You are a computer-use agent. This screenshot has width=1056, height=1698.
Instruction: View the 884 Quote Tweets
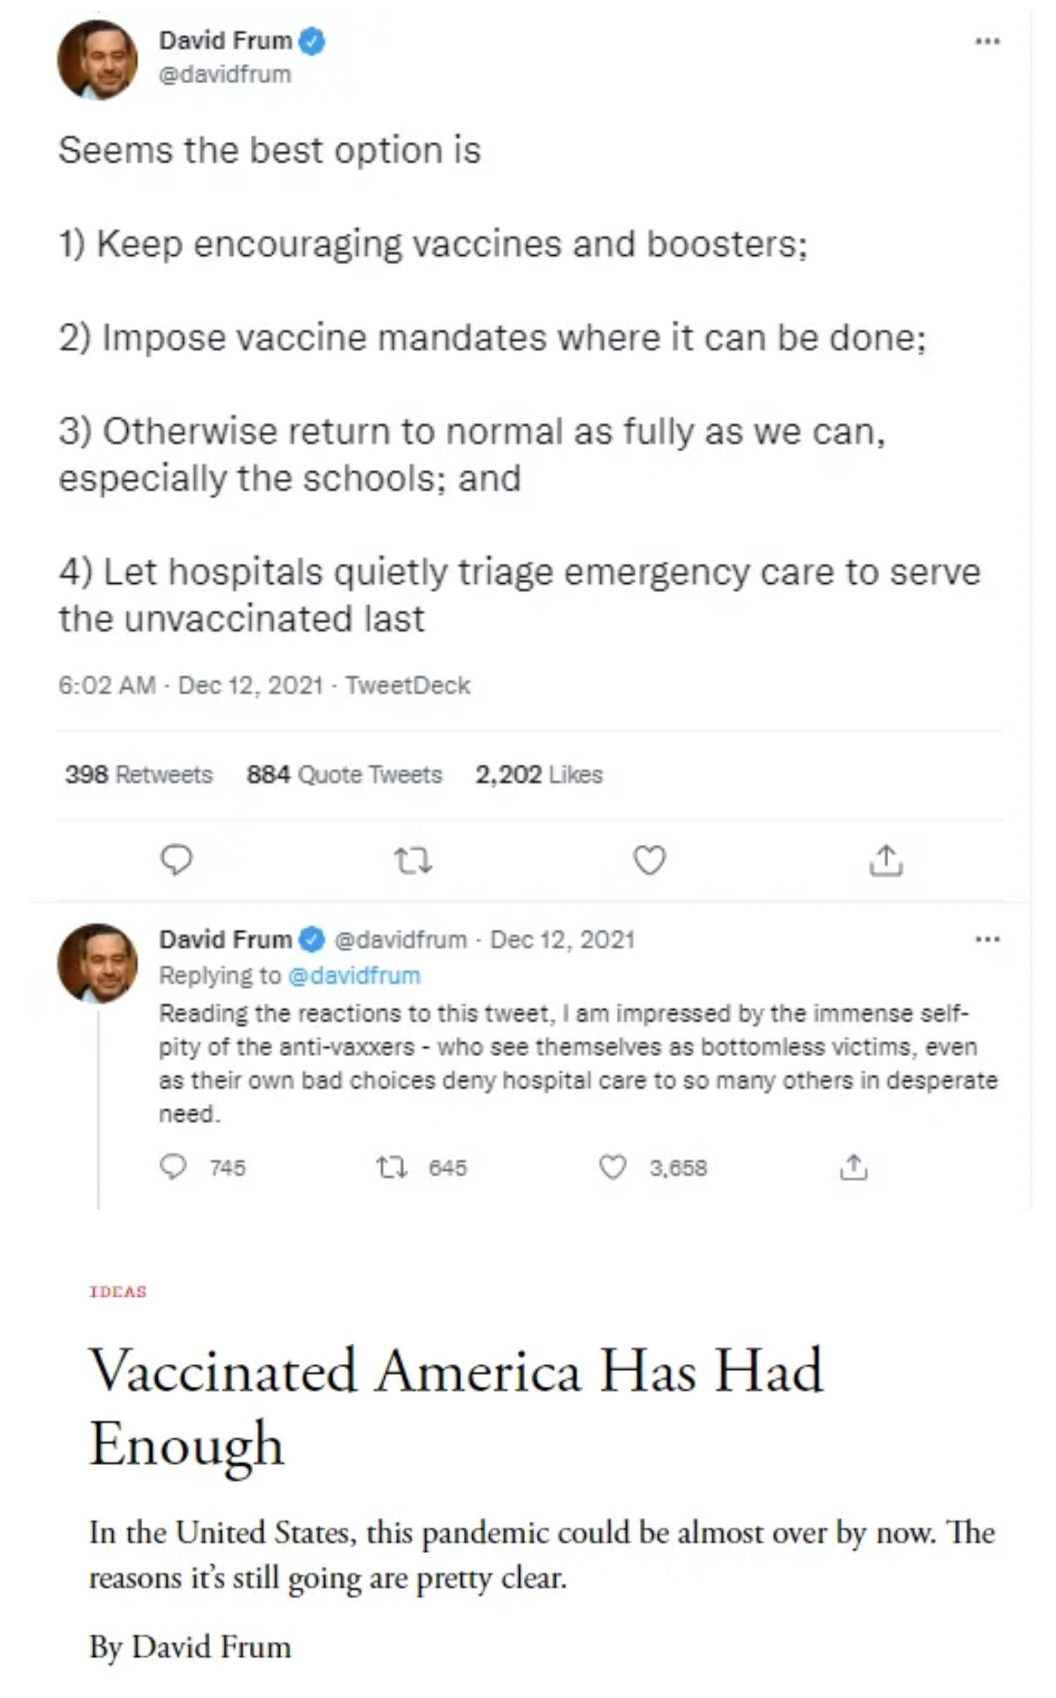click(x=344, y=774)
